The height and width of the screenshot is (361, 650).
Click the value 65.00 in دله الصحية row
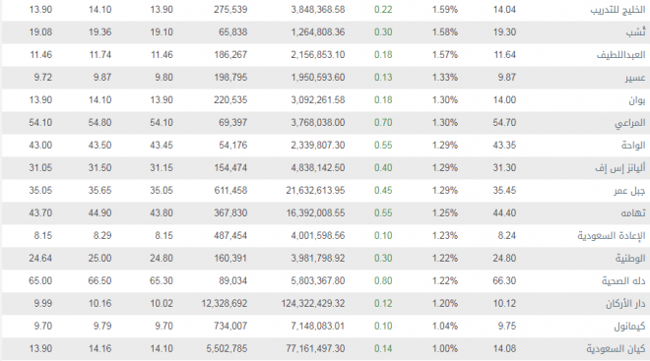pos(40,280)
